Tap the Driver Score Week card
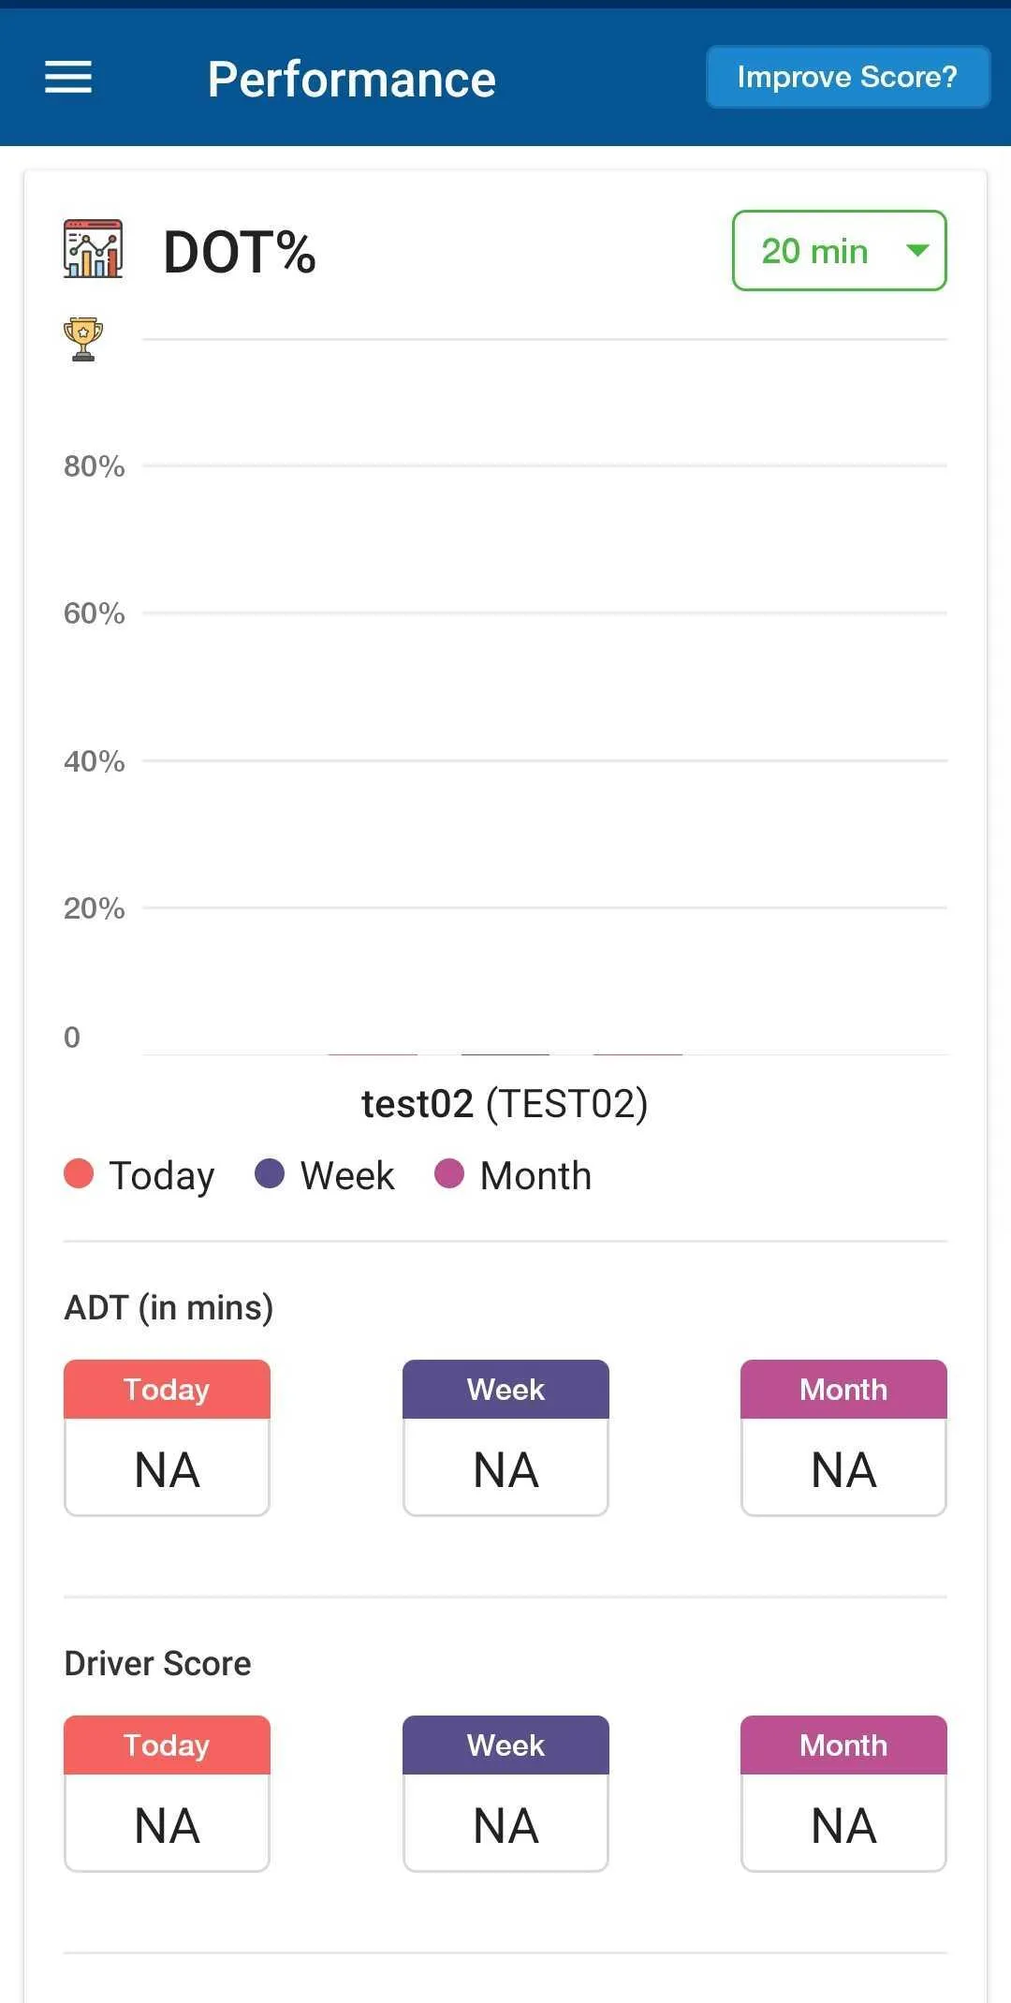Screen dimensions: 1011x2003 (505, 1793)
